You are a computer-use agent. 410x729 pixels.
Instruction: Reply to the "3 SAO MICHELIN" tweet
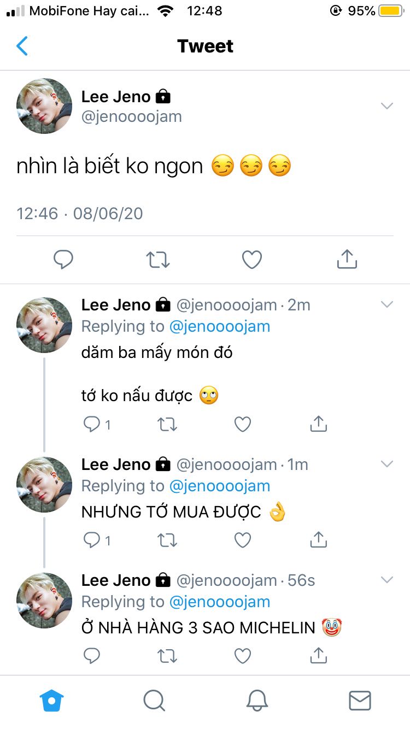tap(92, 656)
